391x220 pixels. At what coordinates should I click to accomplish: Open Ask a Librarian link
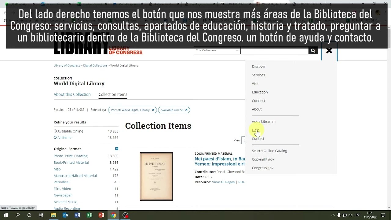264,121
